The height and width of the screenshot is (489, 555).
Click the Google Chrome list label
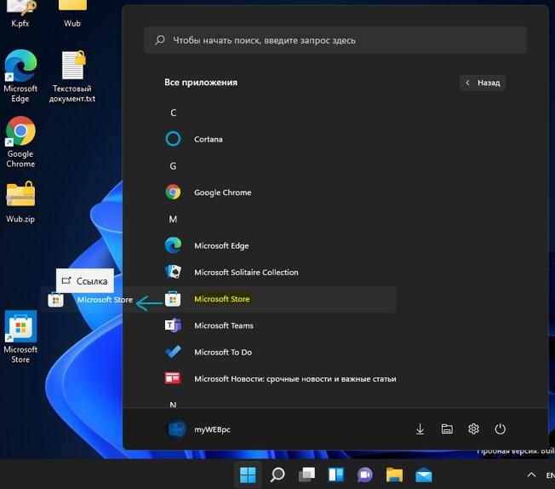click(223, 193)
